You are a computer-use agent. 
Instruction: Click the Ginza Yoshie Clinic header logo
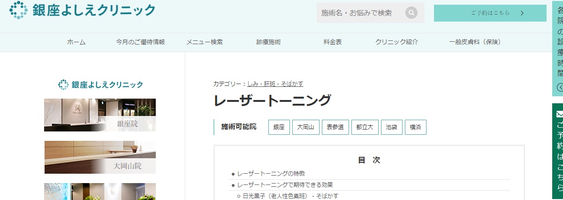(x=83, y=10)
